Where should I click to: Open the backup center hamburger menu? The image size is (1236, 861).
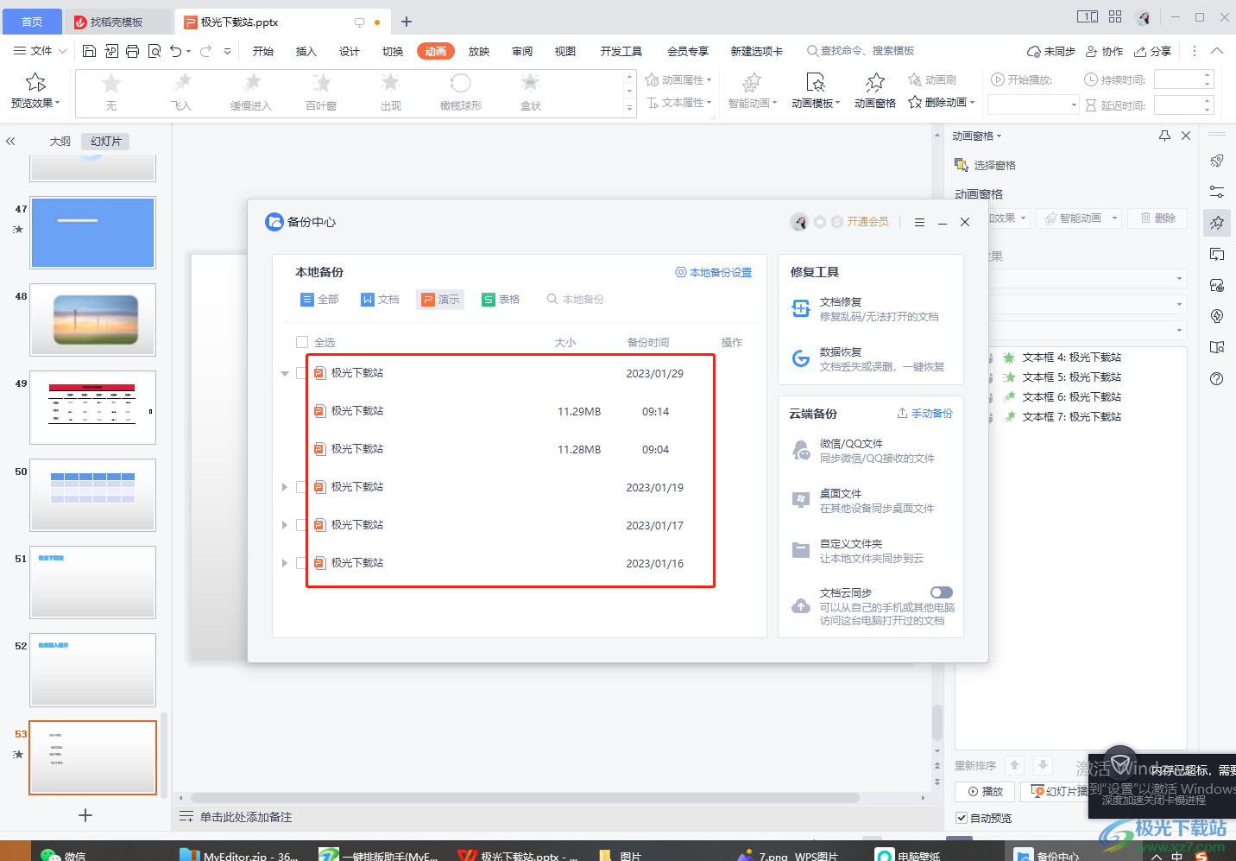(919, 222)
